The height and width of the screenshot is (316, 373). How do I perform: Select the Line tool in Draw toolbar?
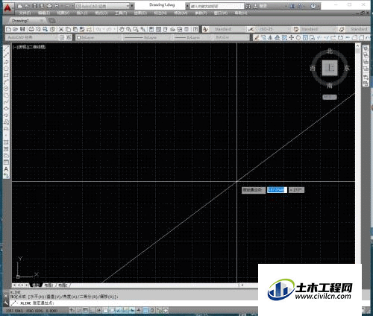[6, 48]
